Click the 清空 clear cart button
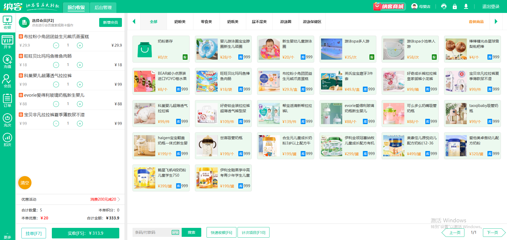 click(x=25, y=183)
